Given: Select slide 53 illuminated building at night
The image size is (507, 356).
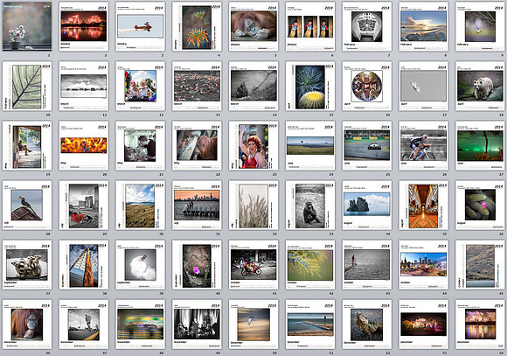Looking at the screenshot, I should pyautogui.click(x=424, y=325).
